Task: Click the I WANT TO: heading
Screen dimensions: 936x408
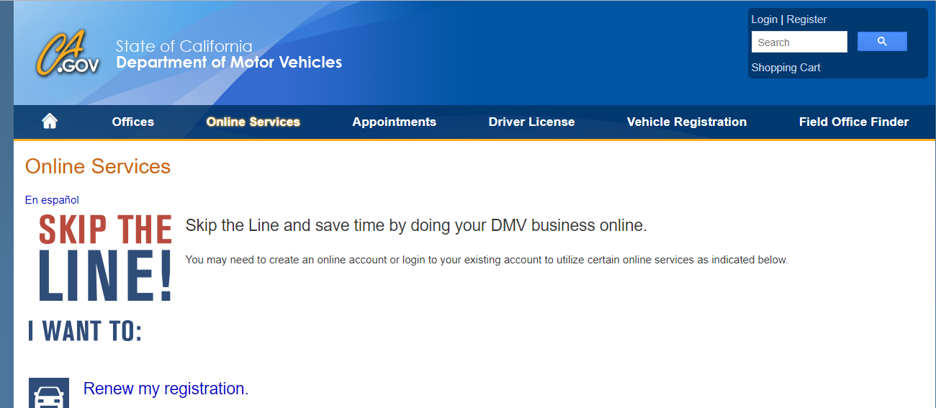Action: click(x=85, y=332)
